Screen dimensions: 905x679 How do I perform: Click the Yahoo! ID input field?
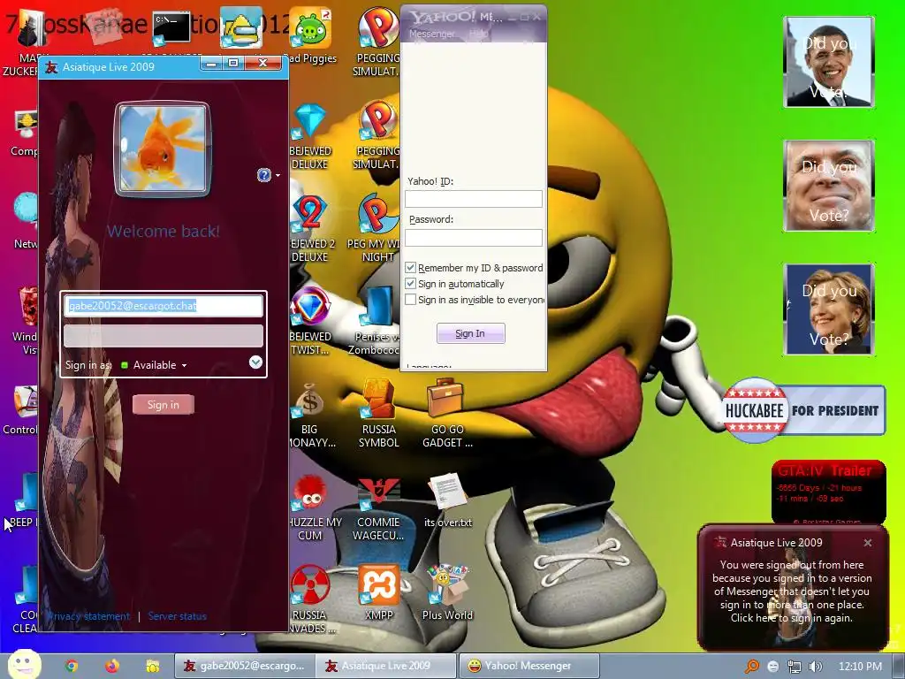[x=474, y=199]
